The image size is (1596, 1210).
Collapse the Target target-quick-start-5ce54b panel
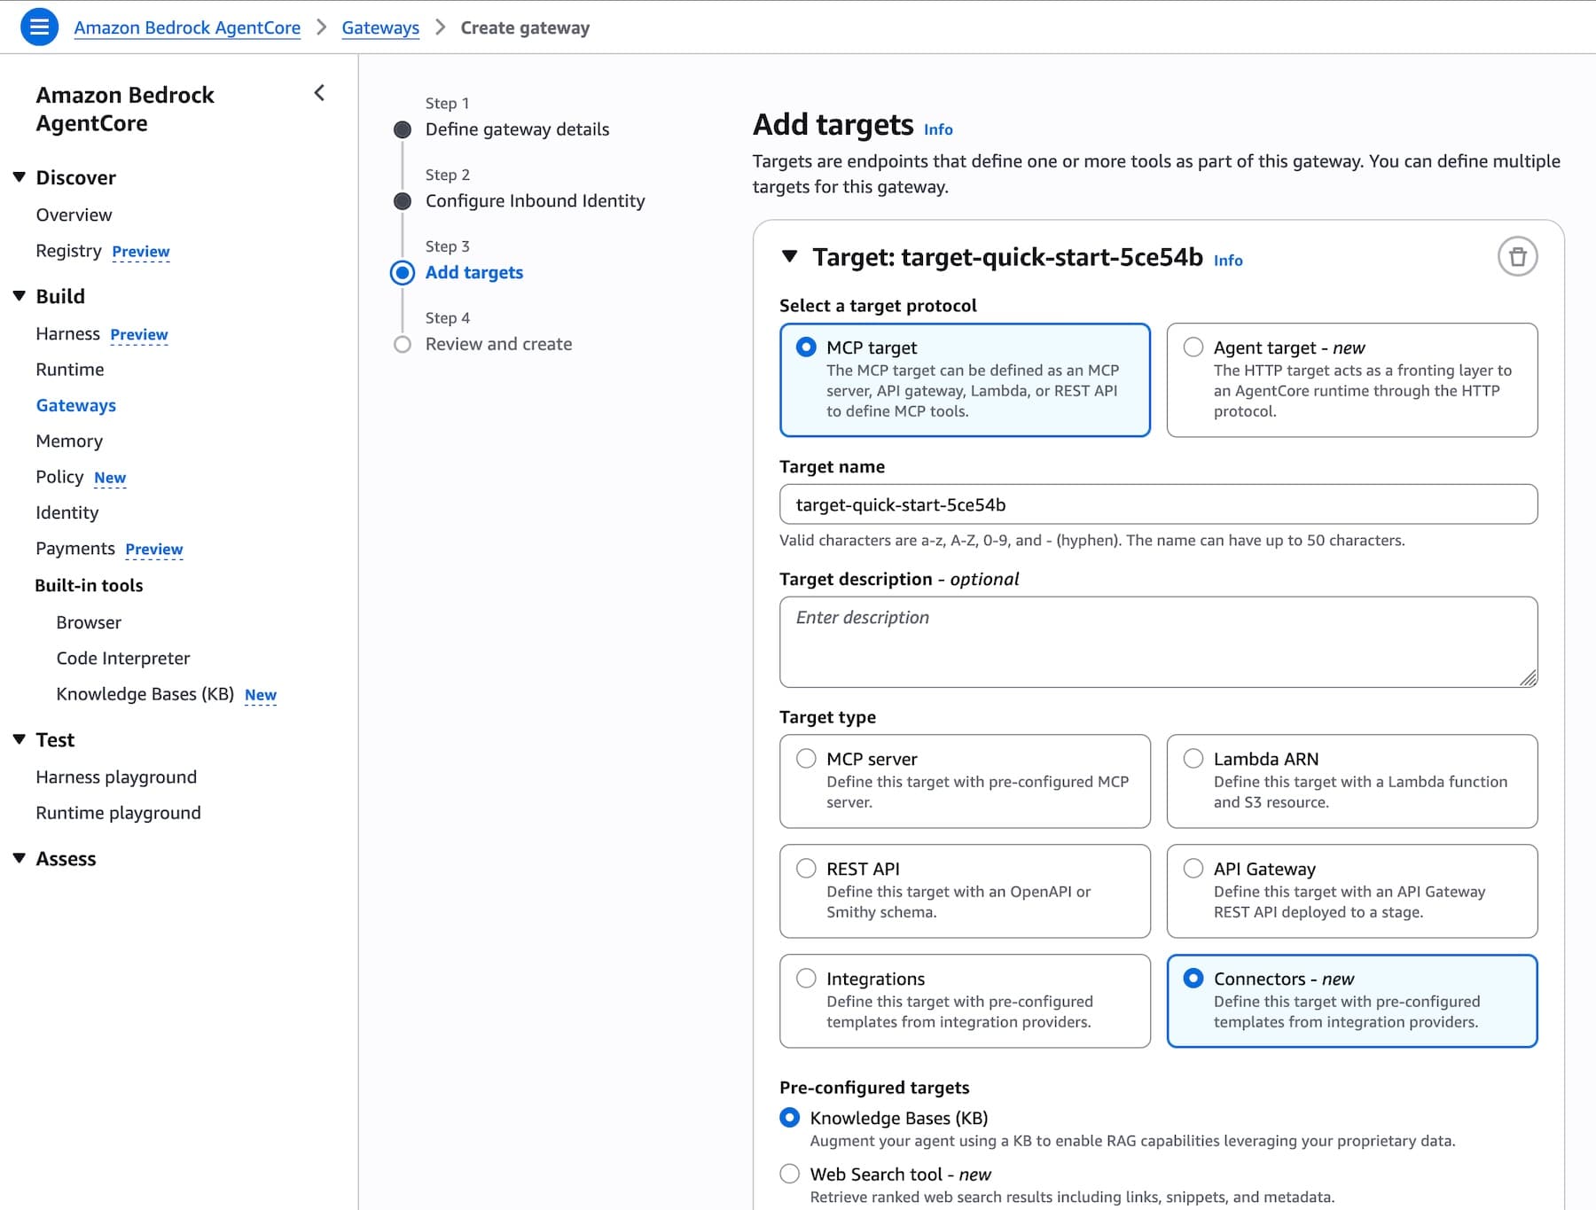pos(789,257)
